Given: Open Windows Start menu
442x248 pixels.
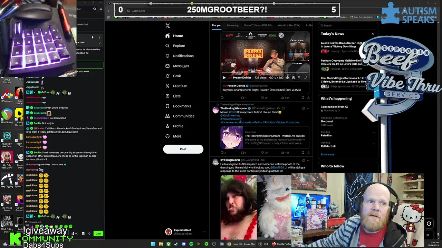Looking at the screenshot, I should click(x=153, y=244).
